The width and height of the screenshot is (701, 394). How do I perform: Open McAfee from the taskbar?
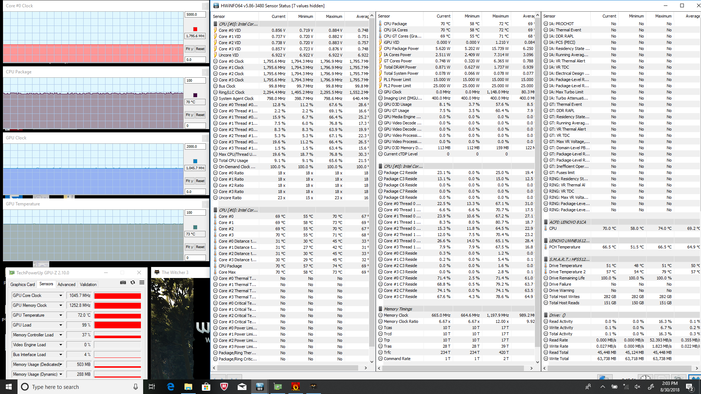coord(224,387)
